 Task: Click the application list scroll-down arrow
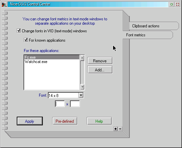82,87
